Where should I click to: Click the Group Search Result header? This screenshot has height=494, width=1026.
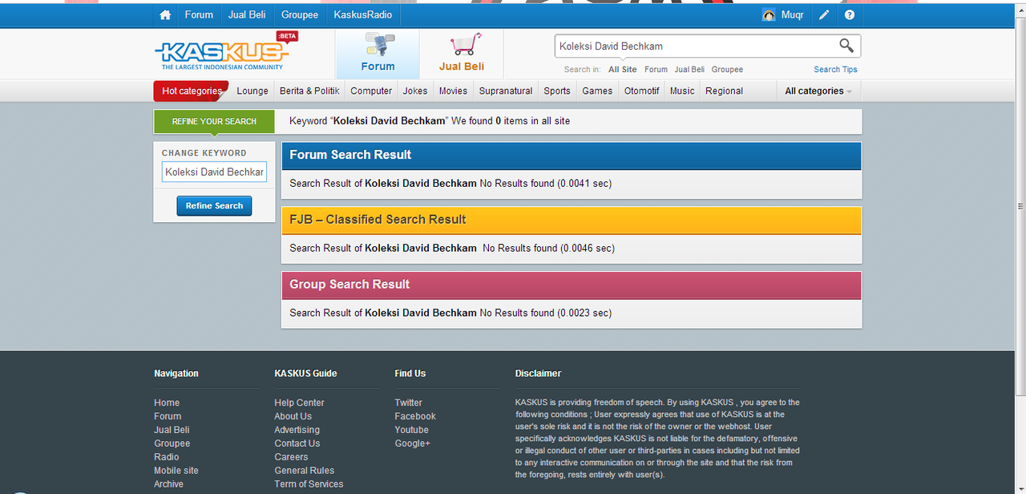(x=572, y=285)
